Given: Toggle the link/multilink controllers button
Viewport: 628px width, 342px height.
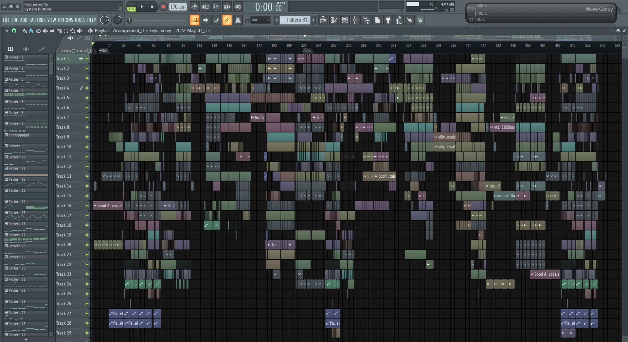Looking at the screenshot, I should coord(227,20).
